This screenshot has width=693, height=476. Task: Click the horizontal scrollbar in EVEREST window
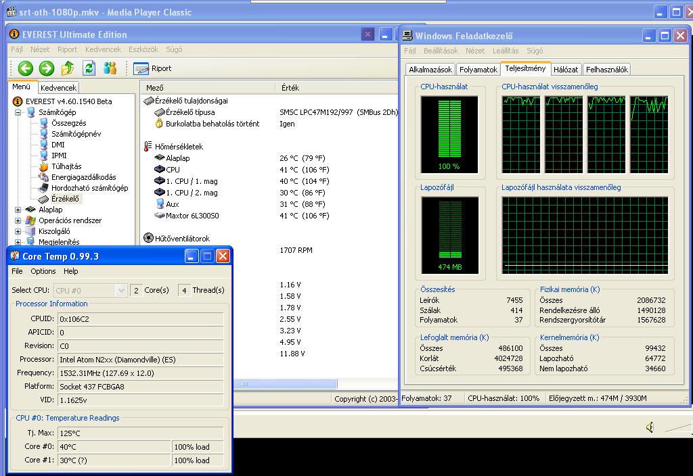click(x=285, y=384)
